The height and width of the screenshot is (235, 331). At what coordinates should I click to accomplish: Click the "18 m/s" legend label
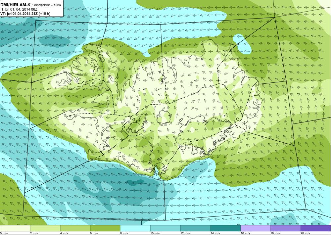(275, 233)
